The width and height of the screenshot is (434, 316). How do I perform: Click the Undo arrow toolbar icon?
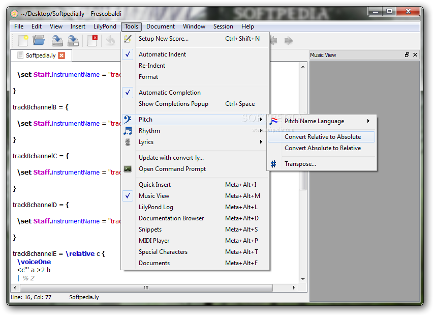click(110, 41)
